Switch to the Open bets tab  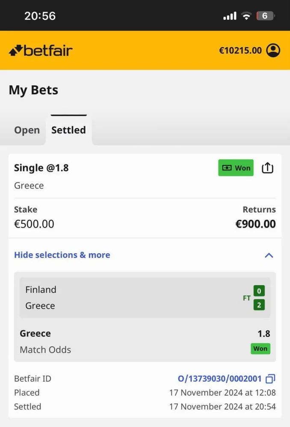tap(27, 130)
